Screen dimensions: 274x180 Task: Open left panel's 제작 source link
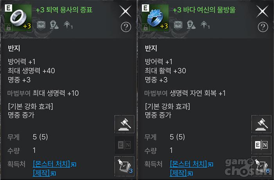(x=41, y=173)
